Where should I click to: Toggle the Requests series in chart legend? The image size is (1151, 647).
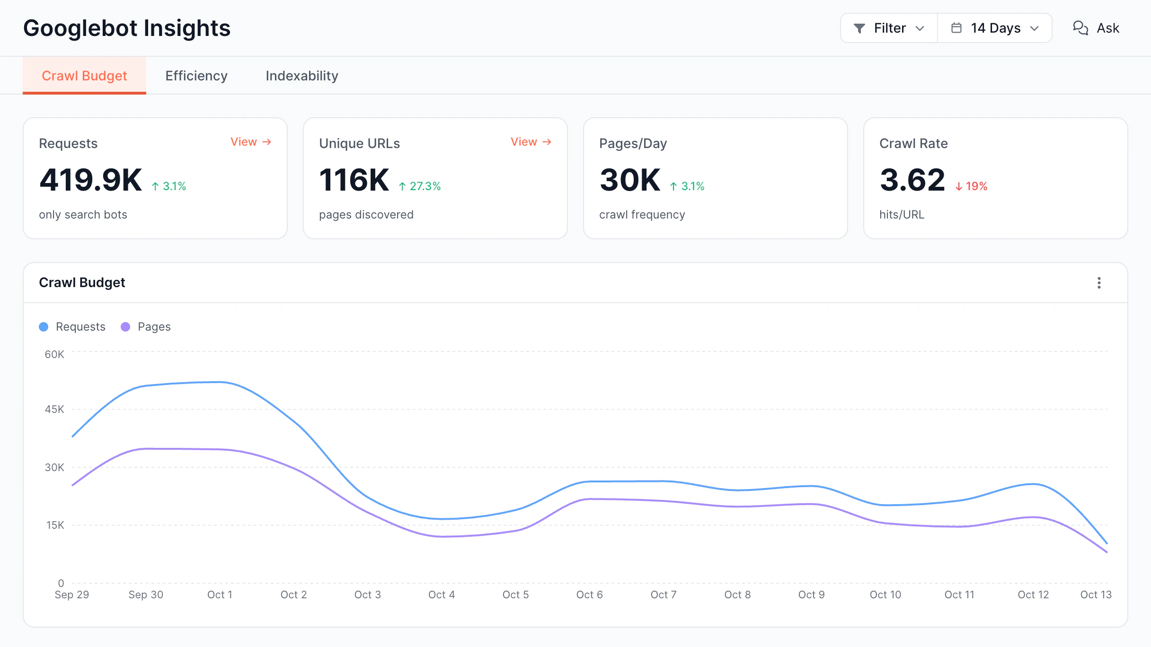pyautogui.click(x=72, y=327)
